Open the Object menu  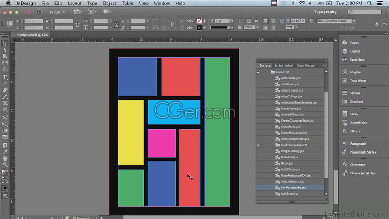click(x=110, y=3)
